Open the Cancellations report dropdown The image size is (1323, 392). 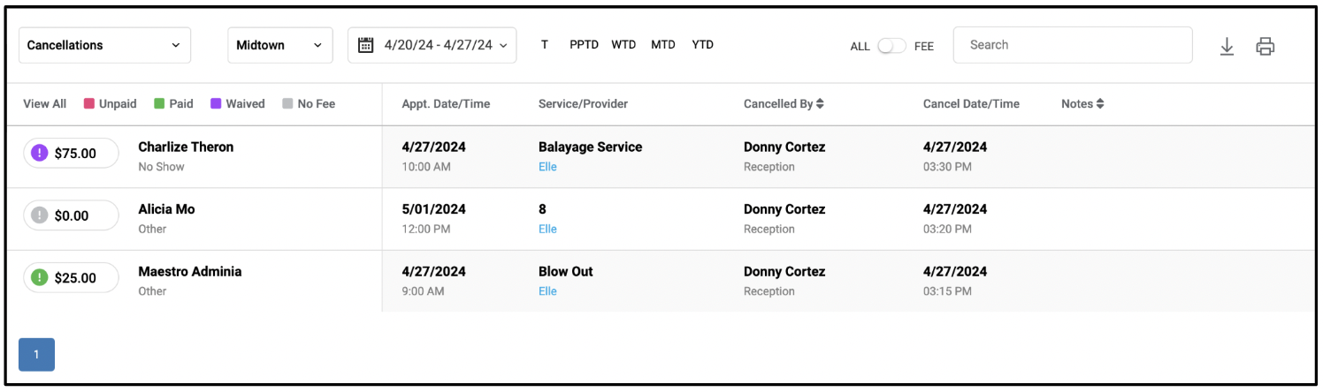[x=104, y=45]
